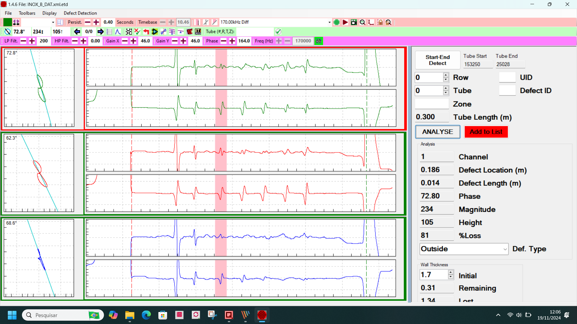Click the green square indicator in top toolbar
This screenshot has height=324, width=577.
[8, 22]
